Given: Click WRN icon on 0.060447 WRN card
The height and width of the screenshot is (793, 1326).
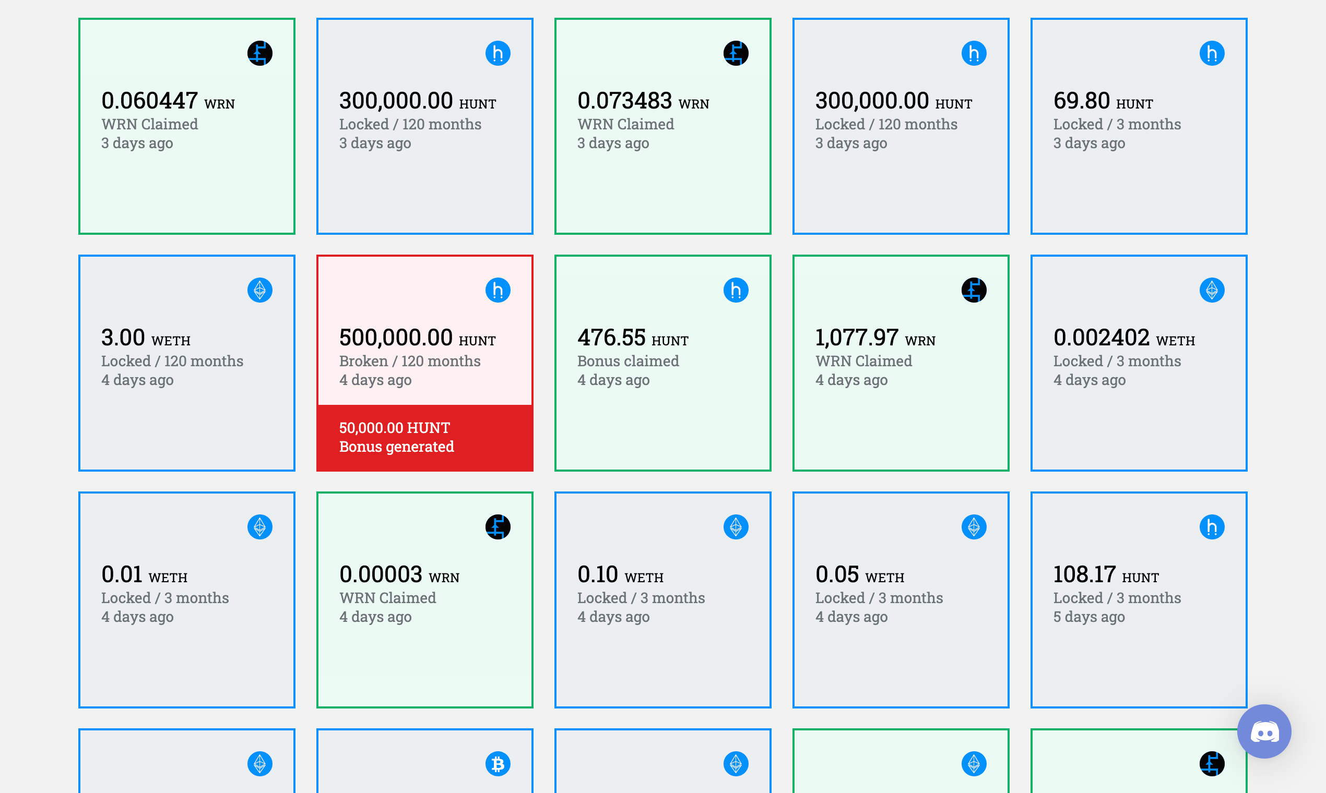Looking at the screenshot, I should (x=260, y=53).
